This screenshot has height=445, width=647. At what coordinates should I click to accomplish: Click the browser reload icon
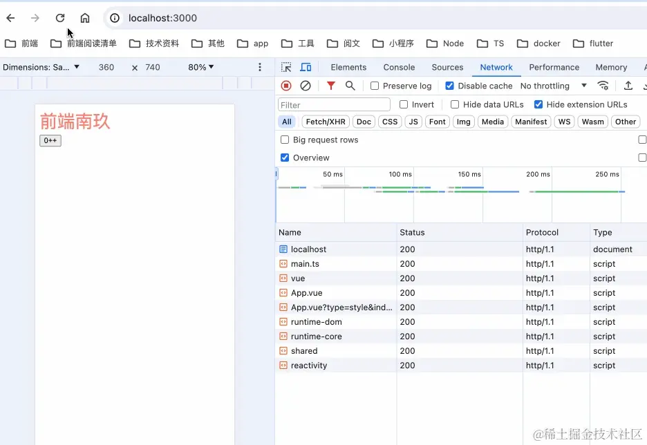pyautogui.click(x=60, y=18)
